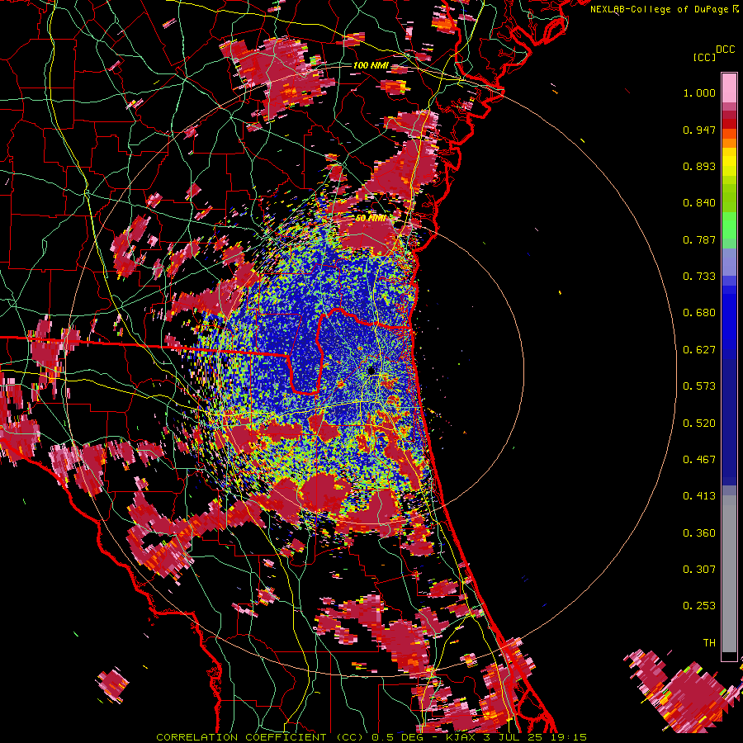Pick the light pink top segment of color bar
The width and height of the screenshot is (743, 743).
[729, 88]
